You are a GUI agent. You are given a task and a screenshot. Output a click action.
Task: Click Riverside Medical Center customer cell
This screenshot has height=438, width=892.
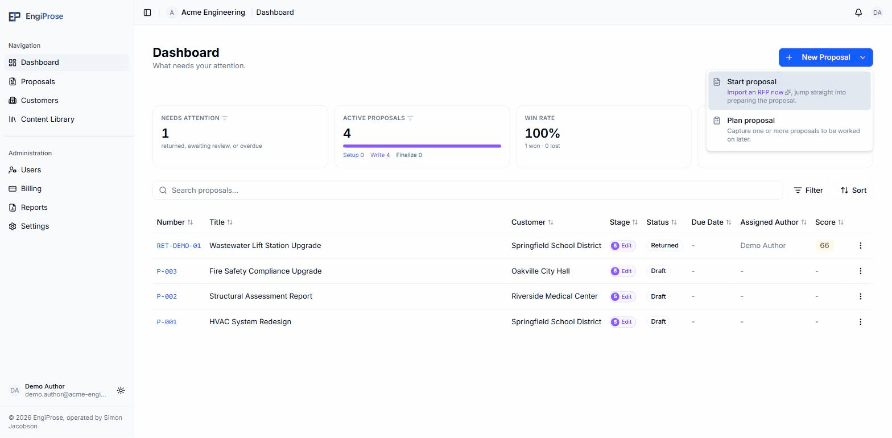click(x=555, y=296)
